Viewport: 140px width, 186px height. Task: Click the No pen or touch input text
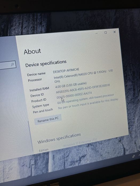(x=88, y=104)
